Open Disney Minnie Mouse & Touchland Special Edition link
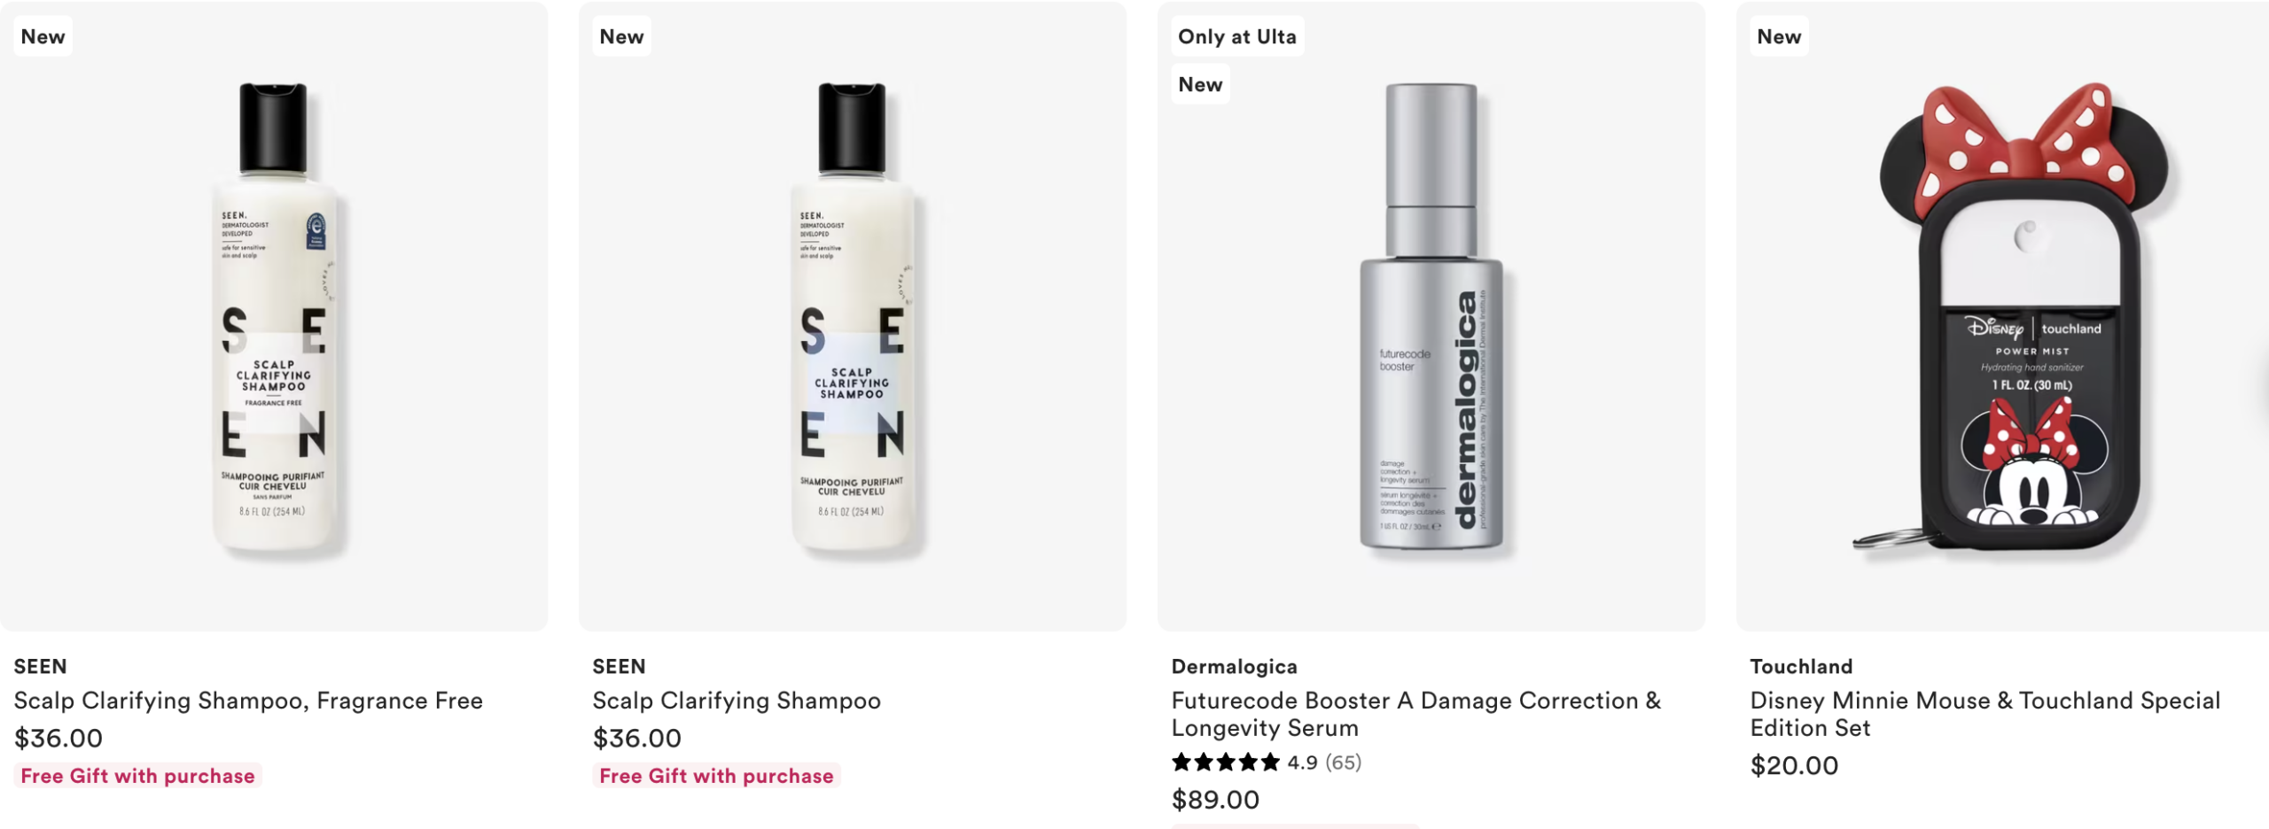This screenshot has width=2269, height=829. [x=1985, y=714]
